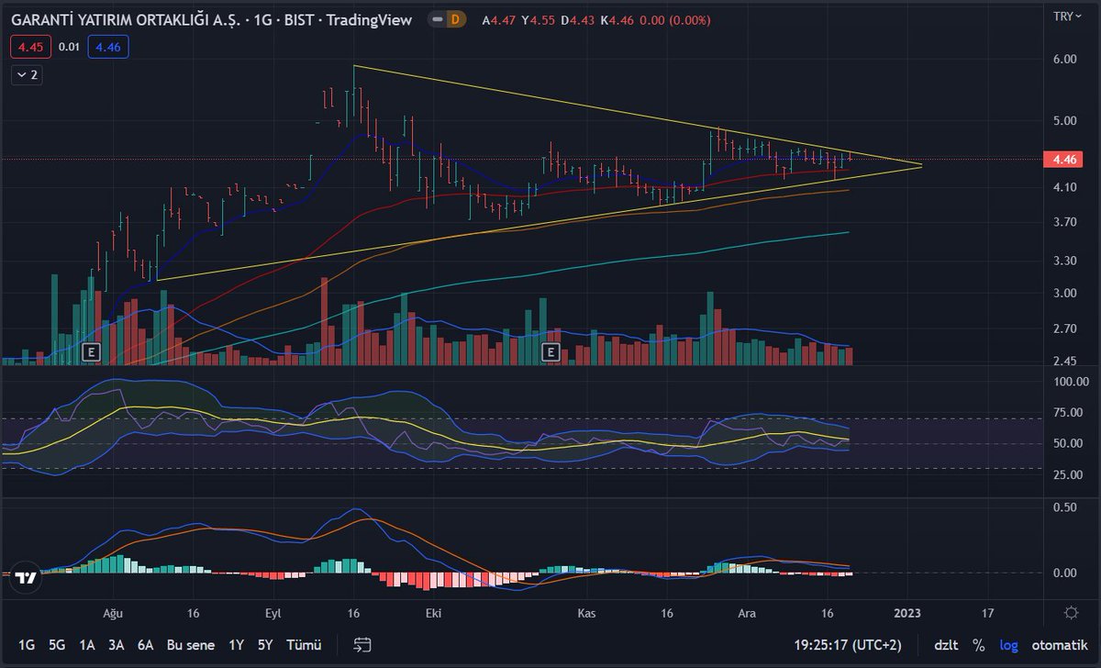Screen dimensions: 1101x668
Task: Collapse the indicator legend showing 2
Action: tap(27, 75)
